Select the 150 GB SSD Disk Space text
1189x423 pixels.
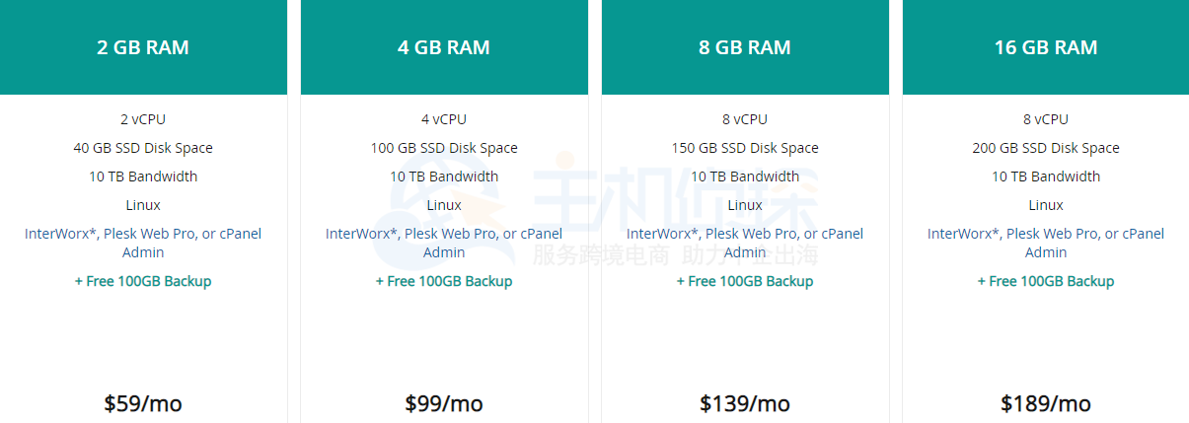click(745, 148)
